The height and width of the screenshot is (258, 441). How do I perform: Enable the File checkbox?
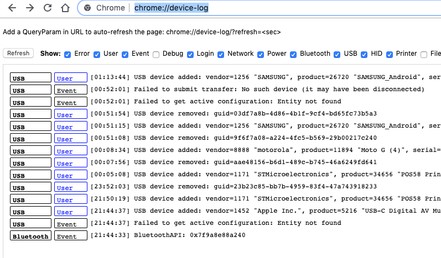coord(424,55)
